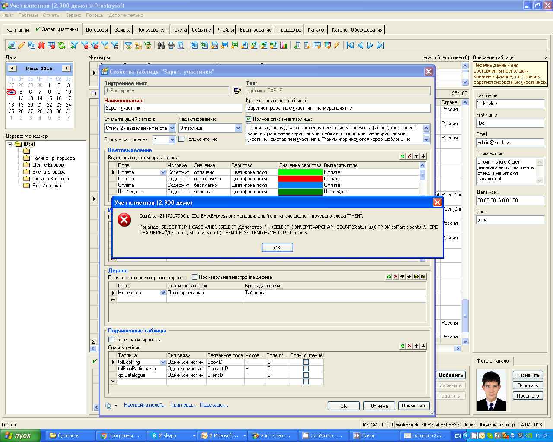This screenshot has height=442, width=553.
Task: Click the red X delete record icon
Action: point(41,45)
